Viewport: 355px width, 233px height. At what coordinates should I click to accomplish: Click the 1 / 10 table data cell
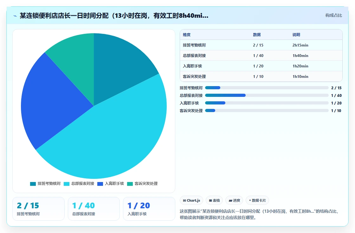pos(258,77)
